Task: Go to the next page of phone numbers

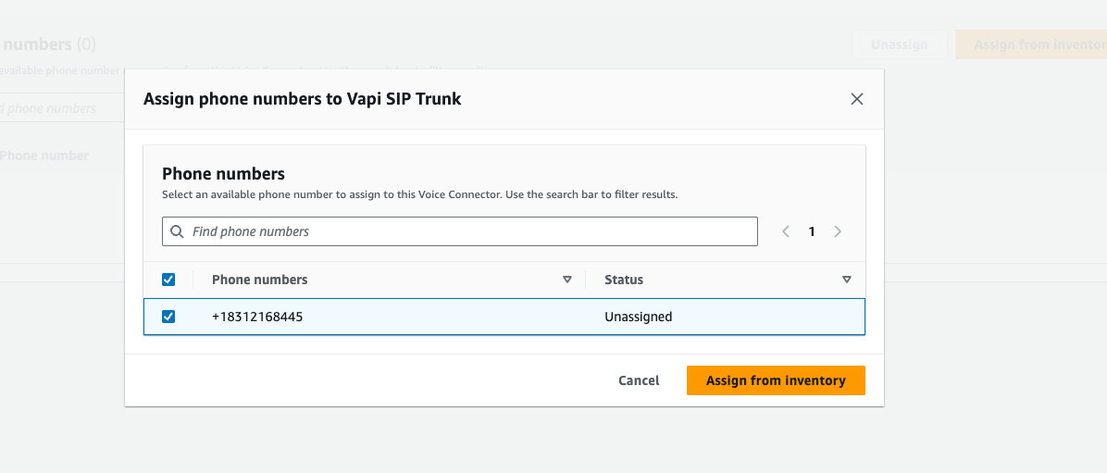Action: coord(838,231)
